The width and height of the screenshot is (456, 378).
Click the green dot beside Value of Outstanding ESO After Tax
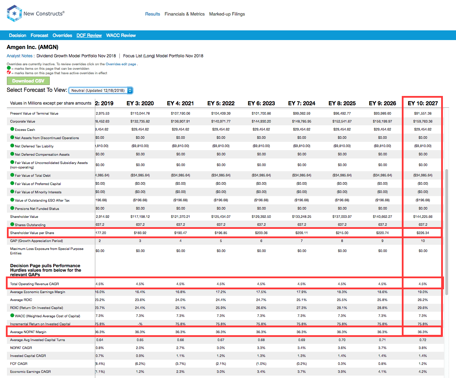[12, 200]
